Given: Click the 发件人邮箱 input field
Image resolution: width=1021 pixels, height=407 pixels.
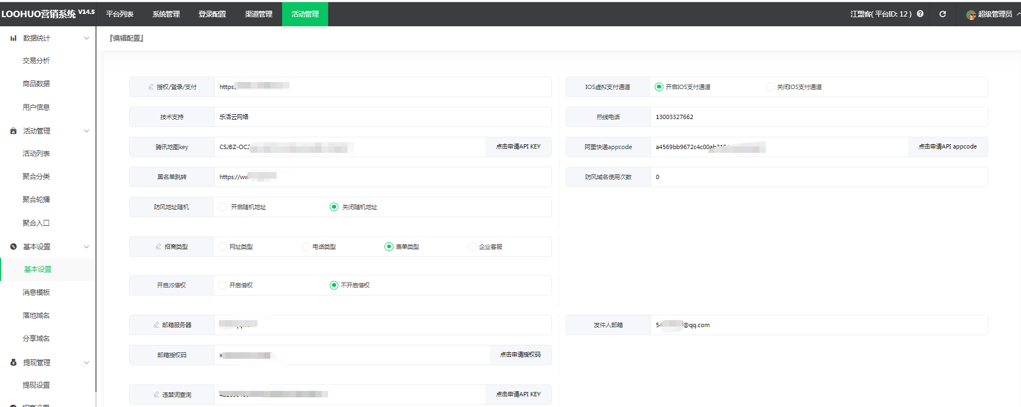Looking at the screenshot, I should click(x=819, y=325).
